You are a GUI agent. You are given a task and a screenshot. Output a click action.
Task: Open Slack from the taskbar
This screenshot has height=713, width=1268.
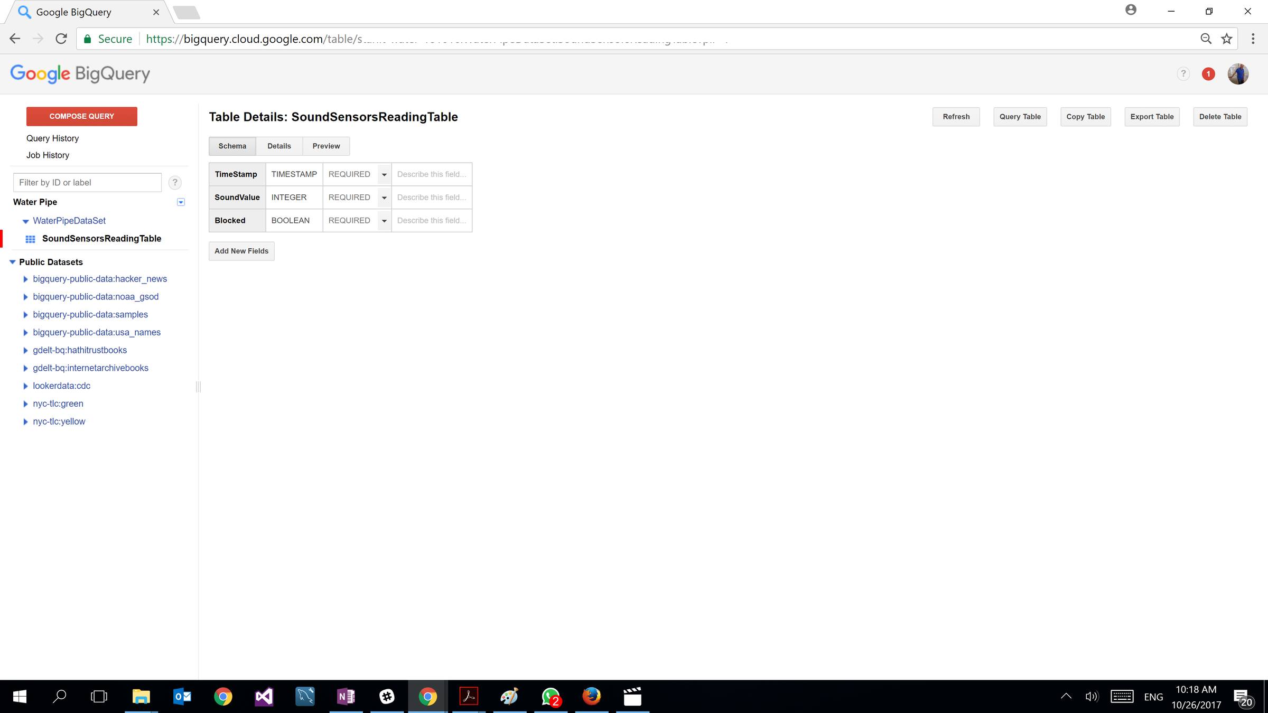click(x=387, y=697)
